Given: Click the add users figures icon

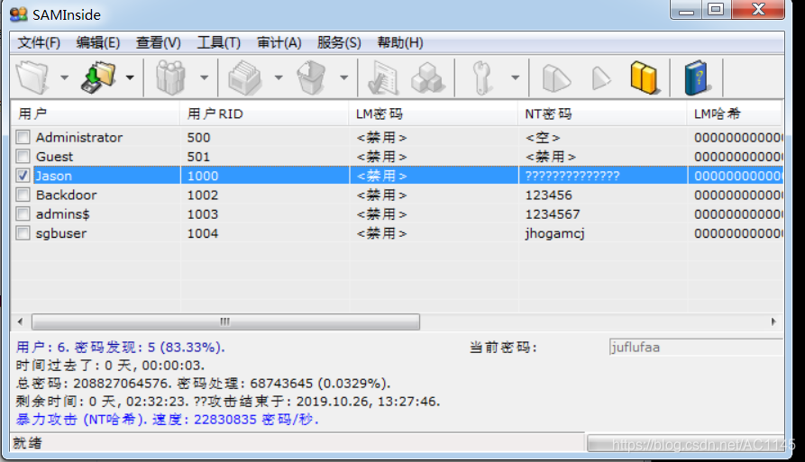Looking at the screenshot, I should (170, 77).
